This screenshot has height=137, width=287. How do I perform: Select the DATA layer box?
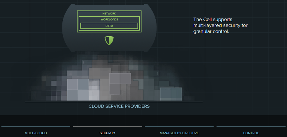[x=109, y=26]
